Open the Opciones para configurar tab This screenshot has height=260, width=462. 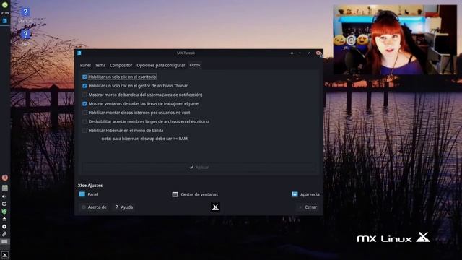160,65
